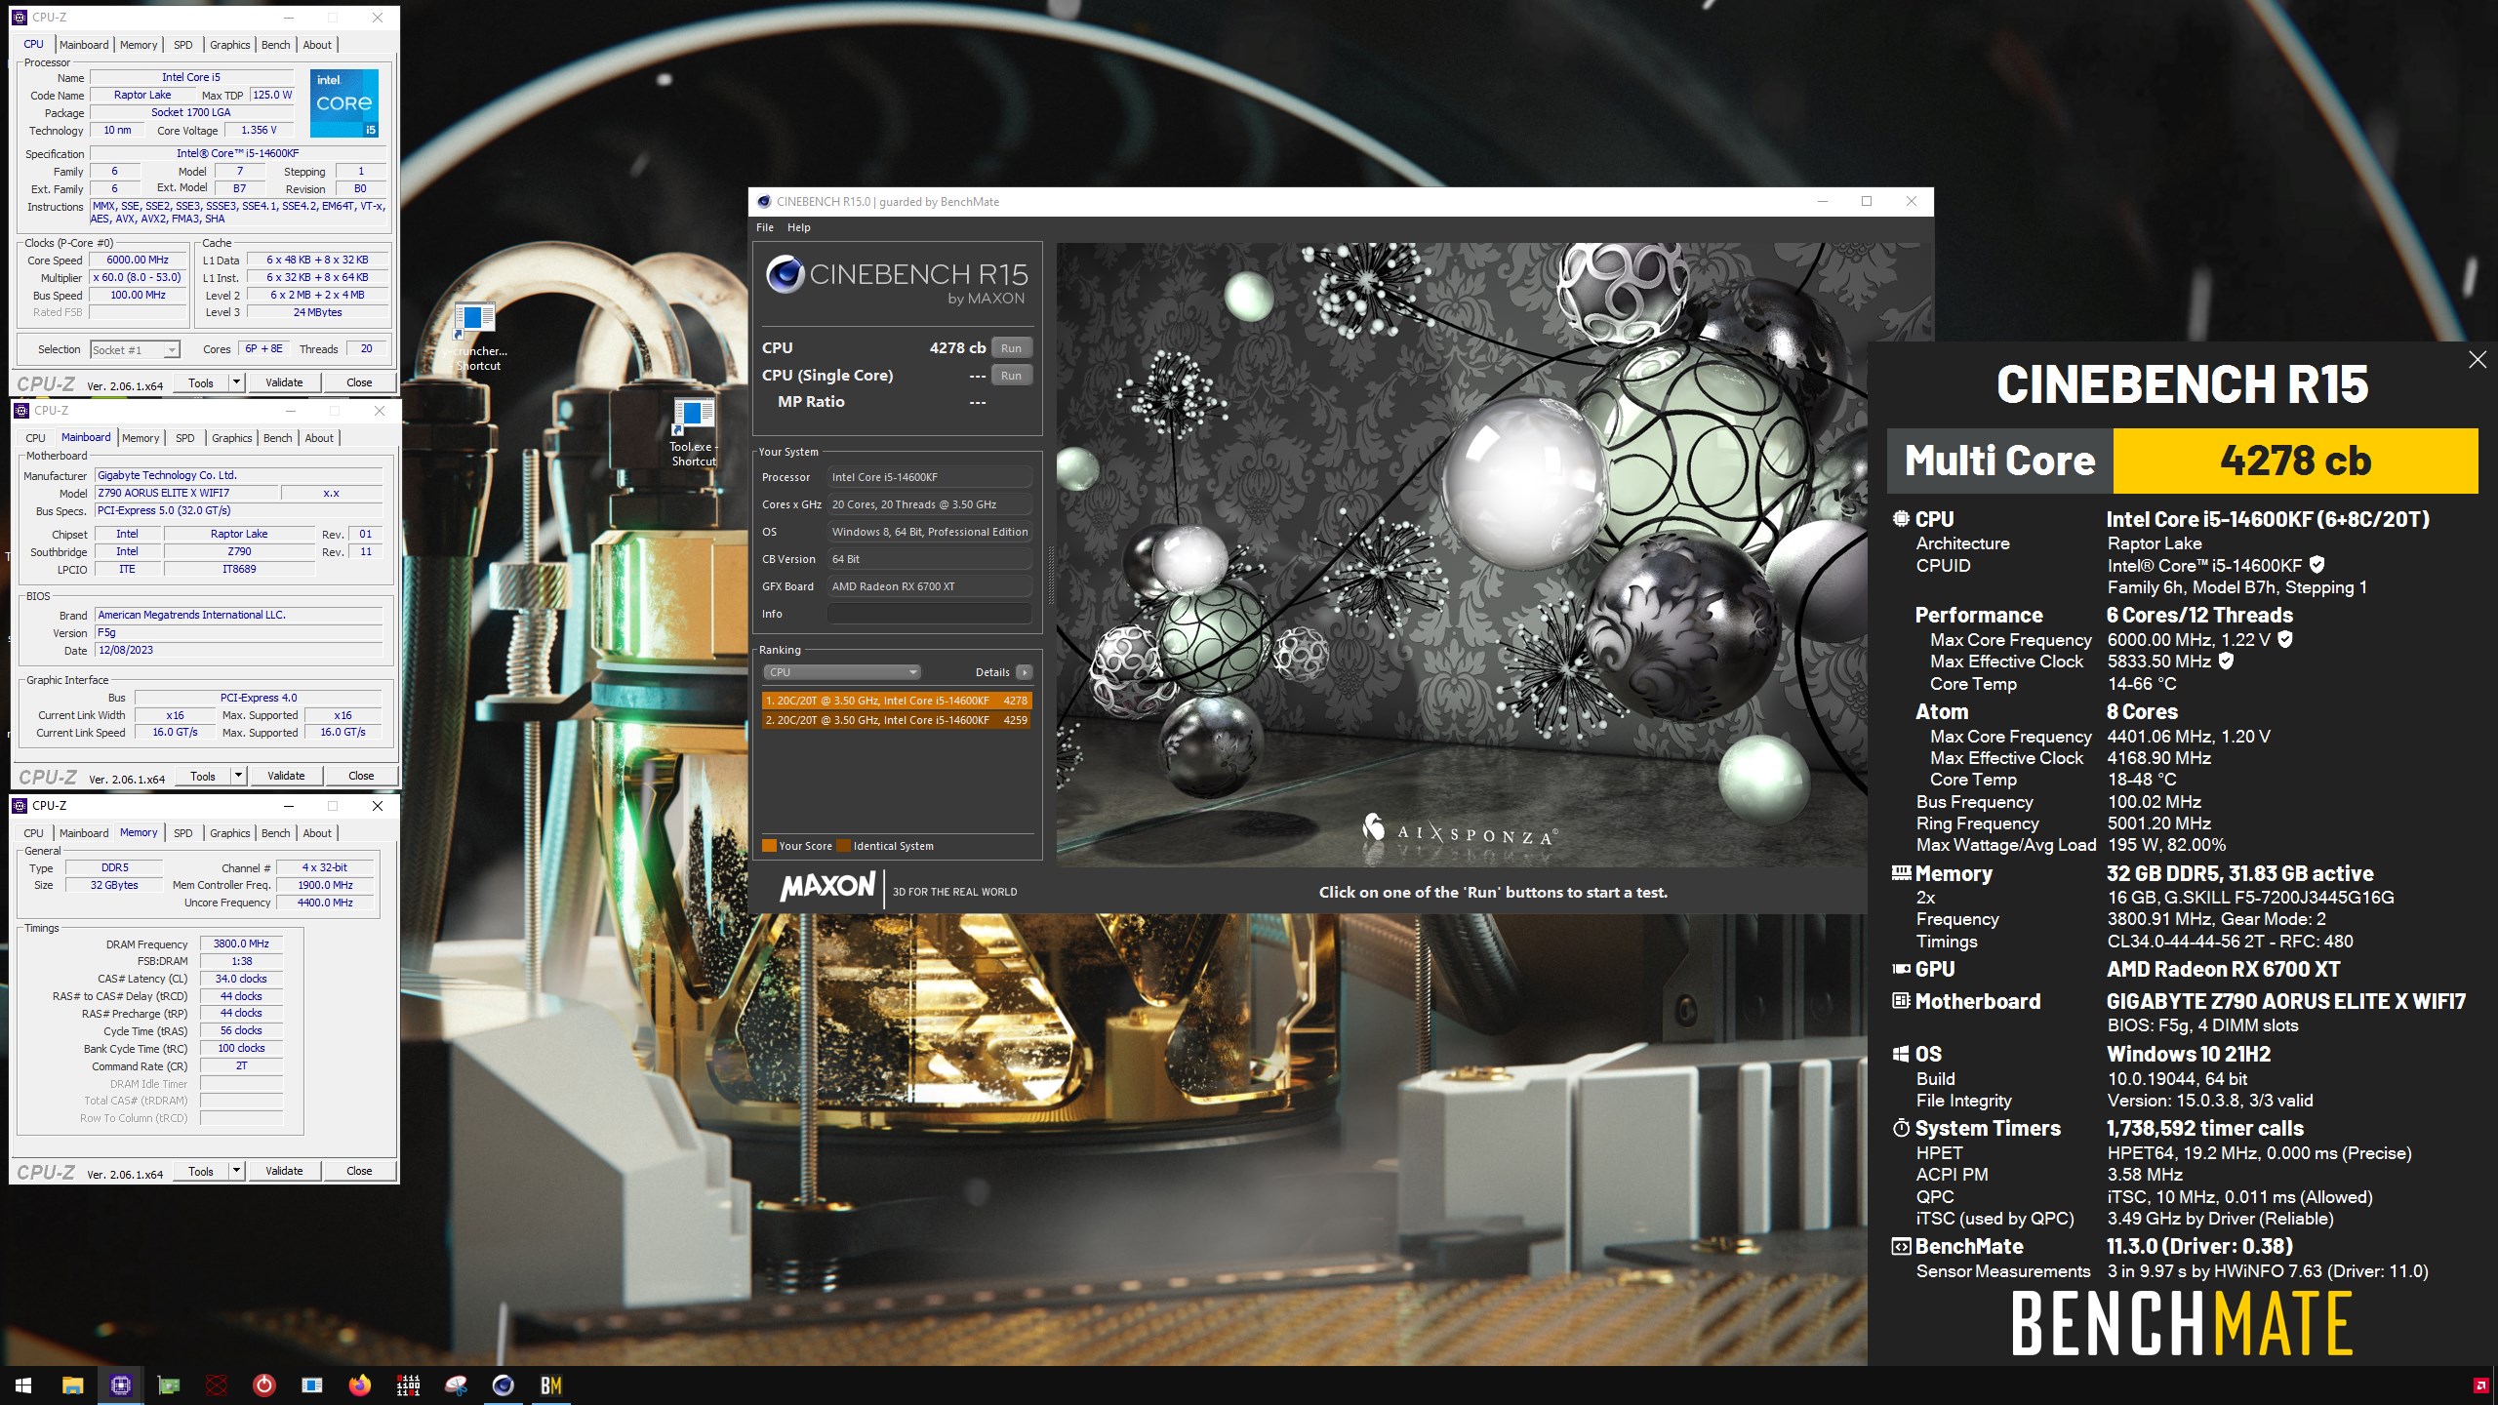Click the Core Speed value 6000.00 MHz

click(138, 261)
